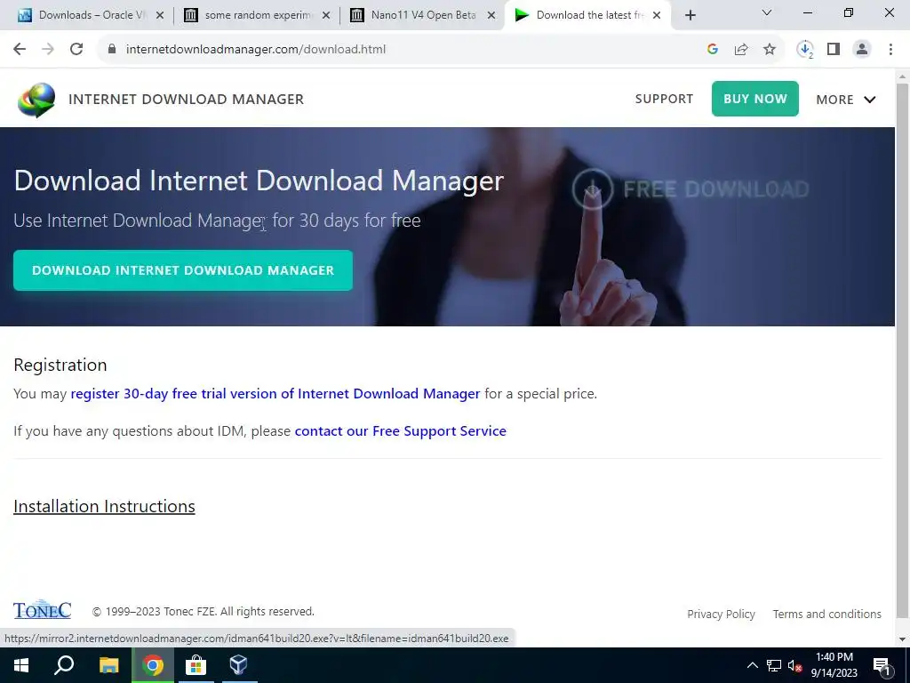910x683 pixels.
Task: Toggle Chrome side panel
Action: pyautogui.click(x=834, y=50)
